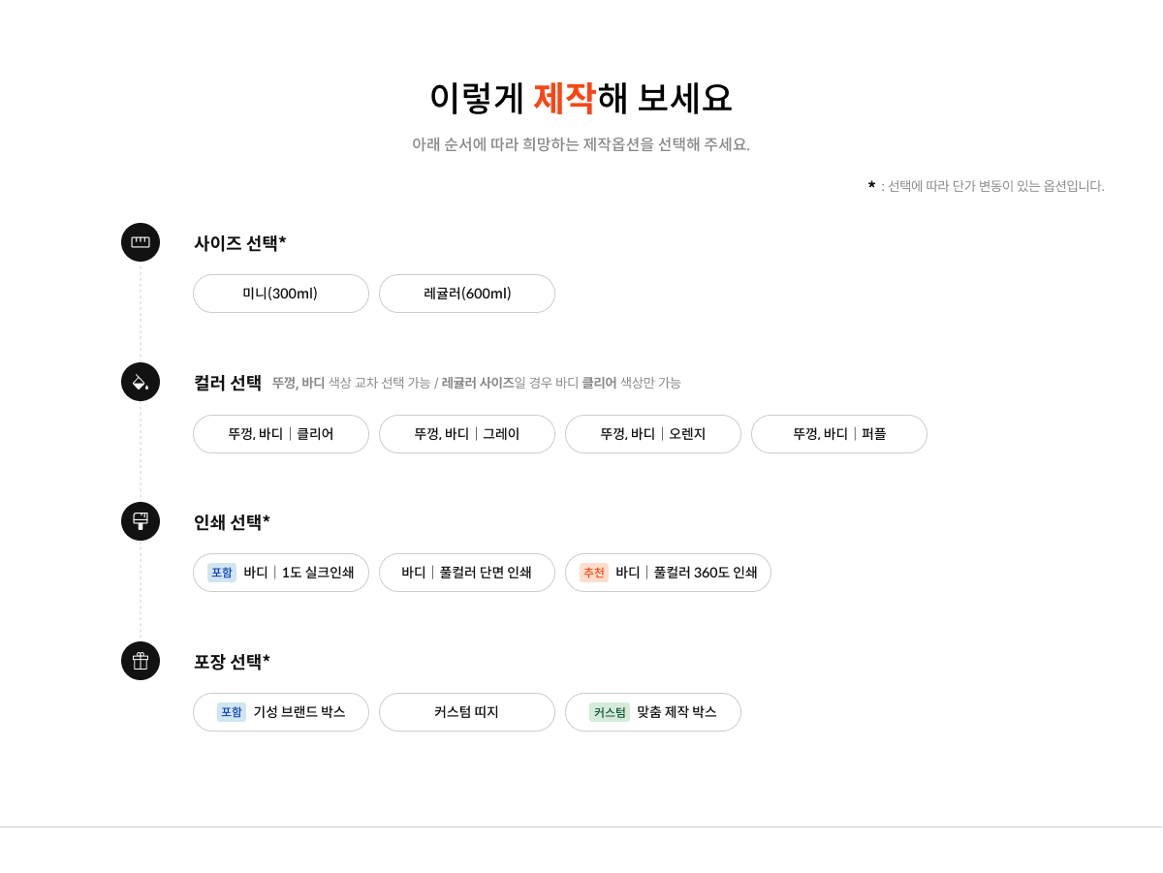Screen dimensions: 1163x873
Task: Click the 컬러 선택 section heading
Action: pyautogui.click(x=228, y=383)
